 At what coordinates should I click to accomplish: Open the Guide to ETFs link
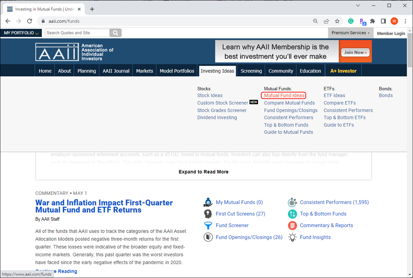coord(339,125)
